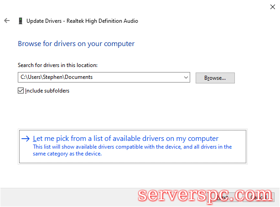This screenshot has width=280, height=207.
Task: Click the compatible drivers description text
Action: tap(132, 150)
